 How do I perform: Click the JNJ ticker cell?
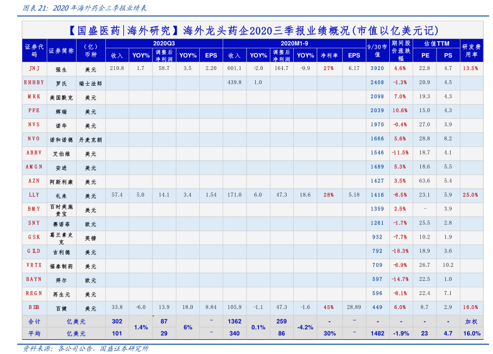34,68
